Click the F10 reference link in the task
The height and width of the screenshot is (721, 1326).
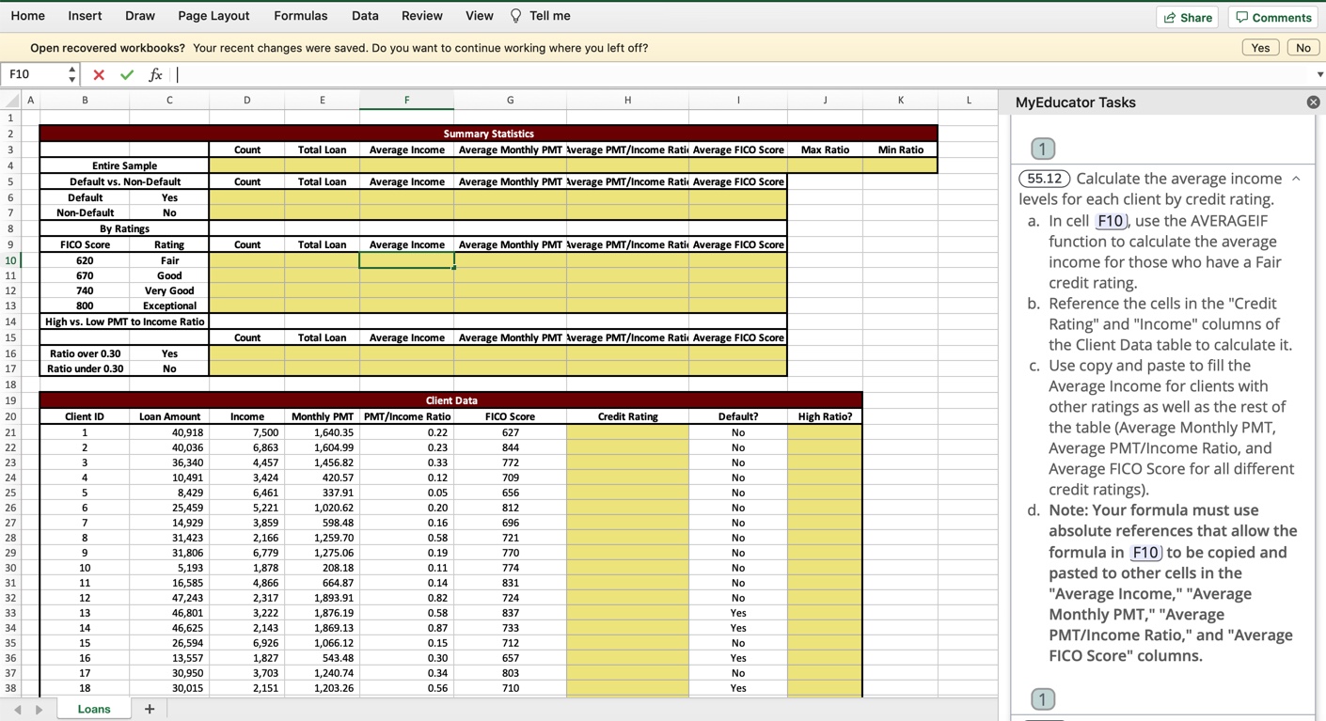1111,220
